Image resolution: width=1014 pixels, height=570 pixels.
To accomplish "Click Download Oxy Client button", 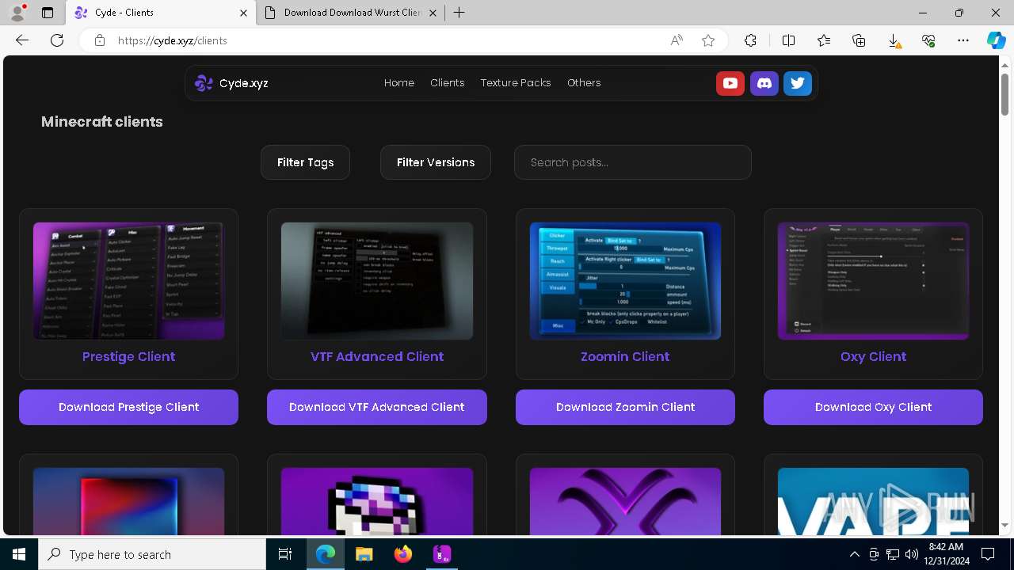I will 873,407.
